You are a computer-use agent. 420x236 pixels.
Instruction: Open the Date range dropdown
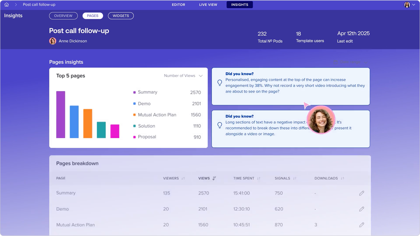click(351, 62)
